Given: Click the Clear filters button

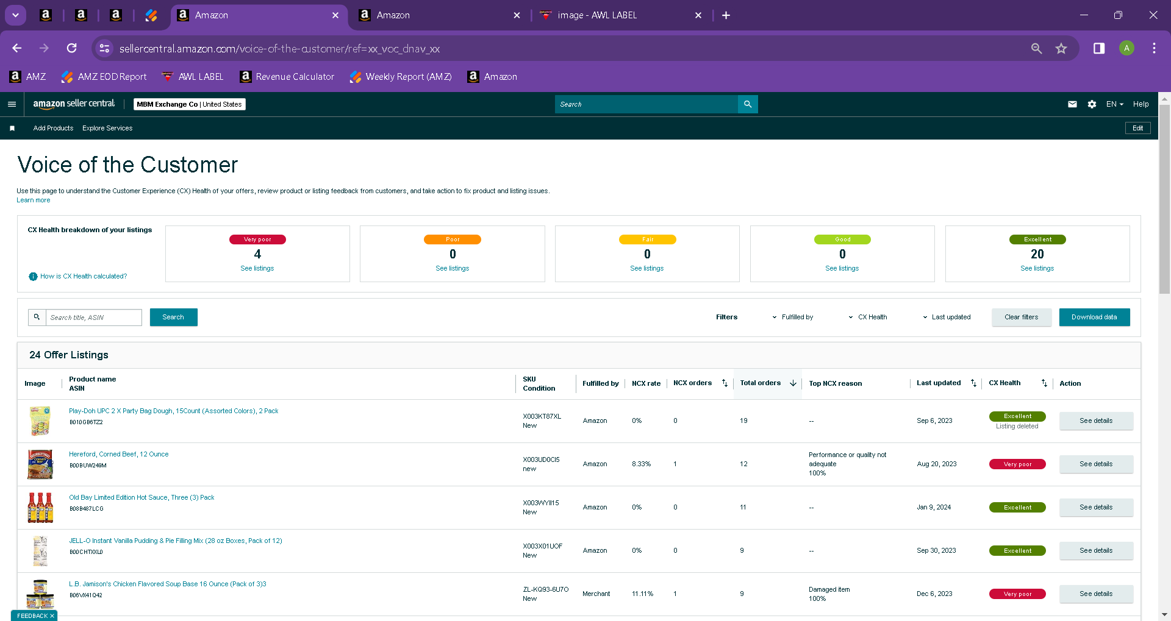Looking at the screenshot, I should click(x=1021, y=318).
